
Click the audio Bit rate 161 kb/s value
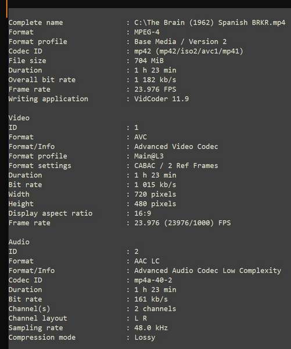coord(151,299)
